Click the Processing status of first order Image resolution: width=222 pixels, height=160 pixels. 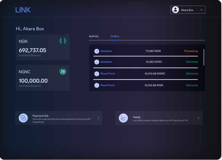(x=191, y=51)
